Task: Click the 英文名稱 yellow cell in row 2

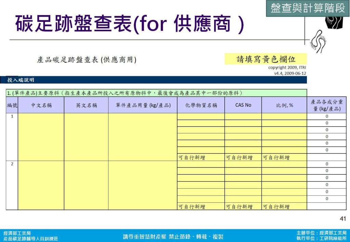Action: click(x=86, y=185)
